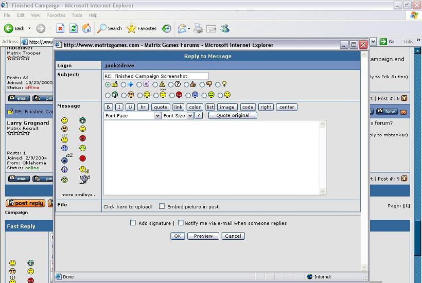This screenshot has width=422, height=283.
Task: Insert the solid red ball smiley
Action: click(x=83, y=158)
